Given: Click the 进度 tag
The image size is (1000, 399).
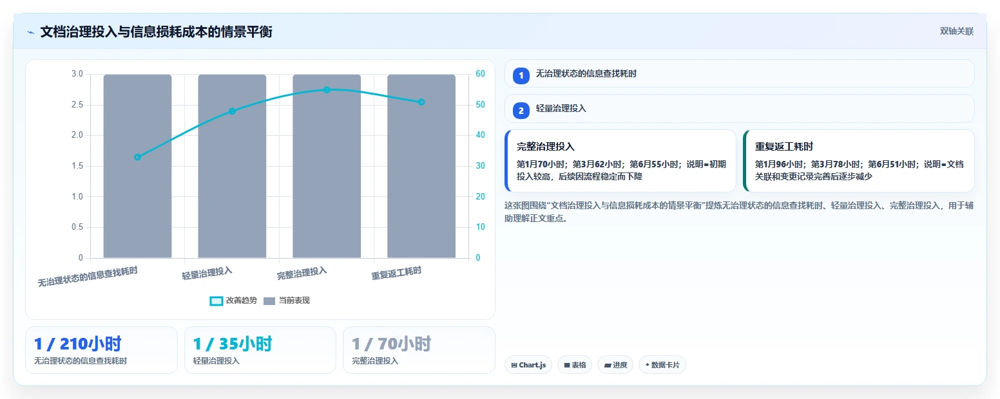Looking at the screenshot, I should (615, 365).
